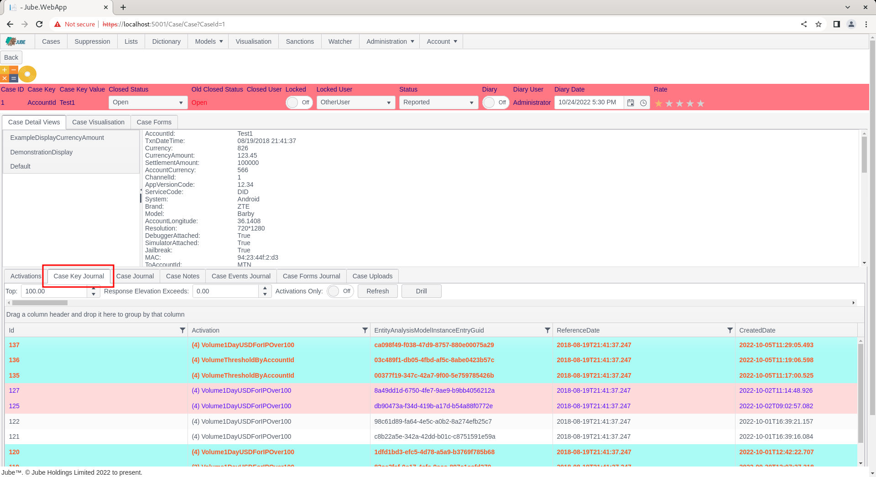
Task: Expand the Closed Status dropdown
Action: [148, 103]
